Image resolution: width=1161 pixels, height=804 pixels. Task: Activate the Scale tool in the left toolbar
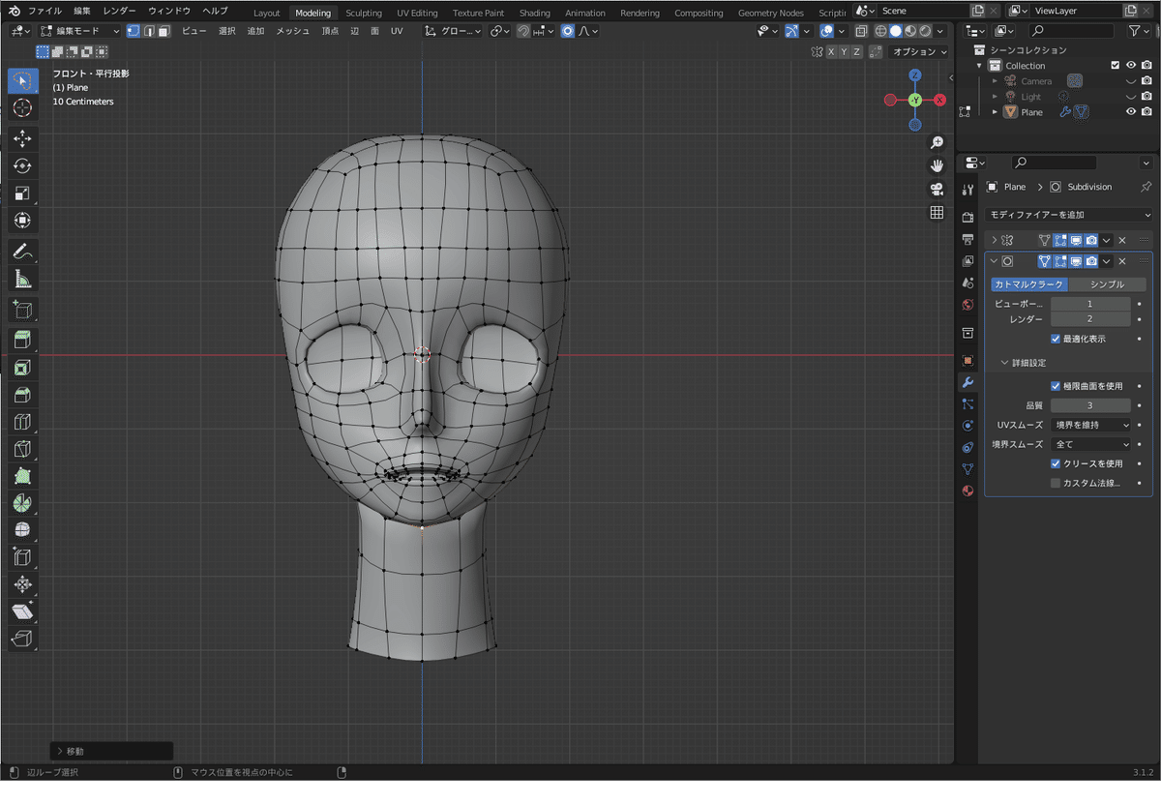point(23,194)
